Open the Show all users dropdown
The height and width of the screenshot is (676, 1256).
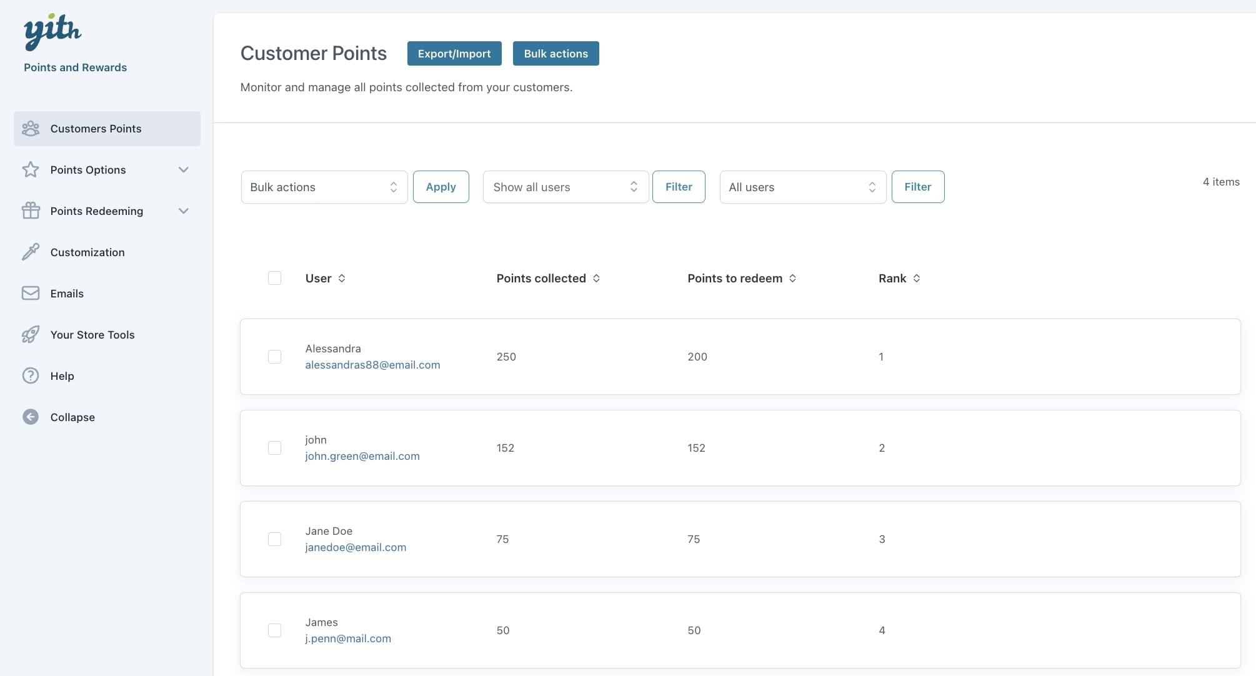(x=565, y=187)
